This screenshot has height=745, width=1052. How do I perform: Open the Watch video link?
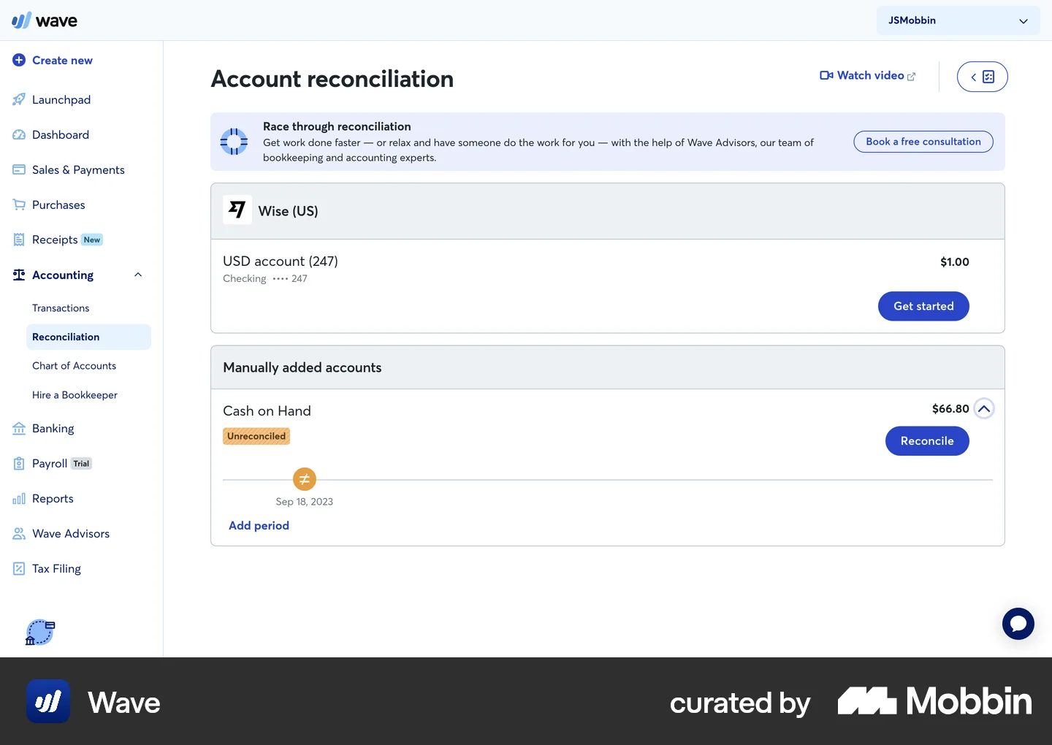coord(868,75)
